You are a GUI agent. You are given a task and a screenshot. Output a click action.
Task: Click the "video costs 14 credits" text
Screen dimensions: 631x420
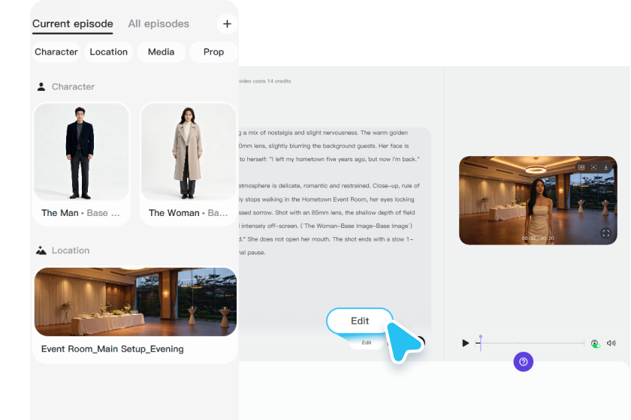point(264,81)
